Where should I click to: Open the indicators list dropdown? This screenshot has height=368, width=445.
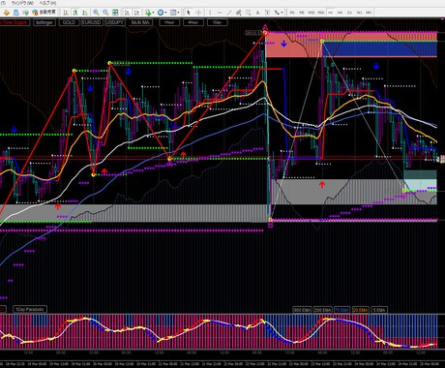point(150,13)
